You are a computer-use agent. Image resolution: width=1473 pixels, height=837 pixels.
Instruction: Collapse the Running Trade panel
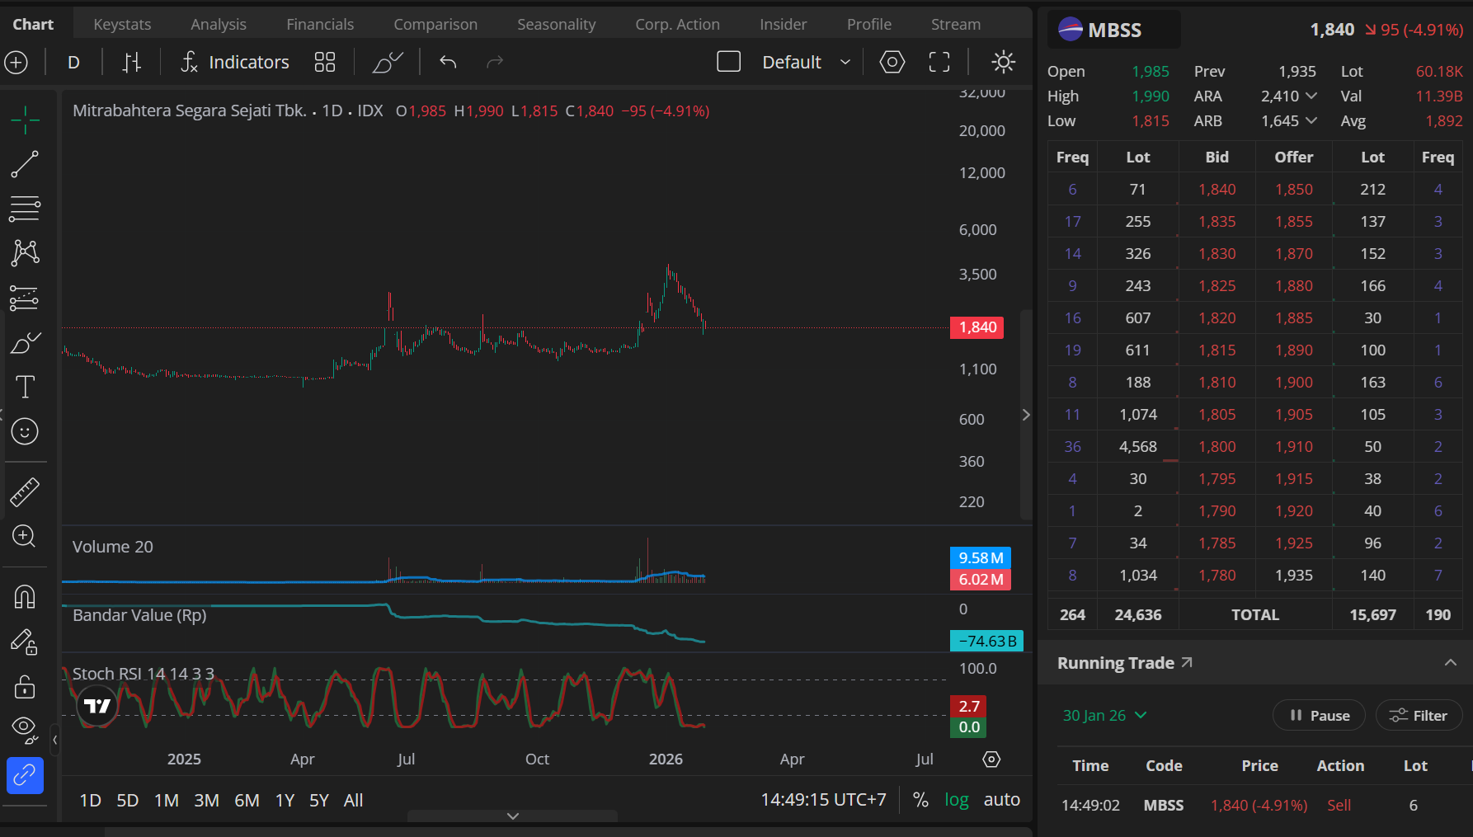[x=1450, y=663]
